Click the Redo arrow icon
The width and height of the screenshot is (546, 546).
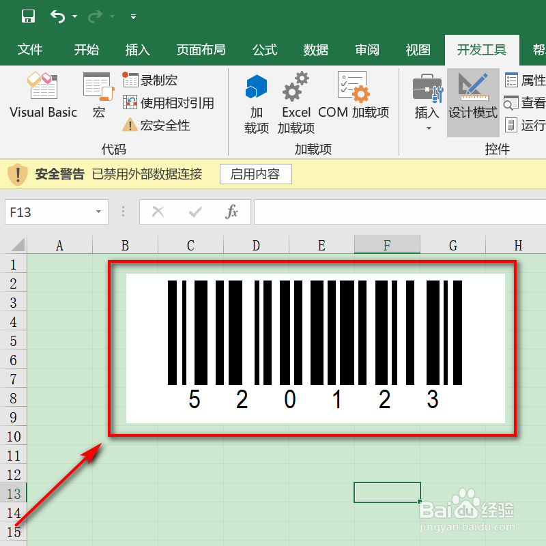(95, 16)
